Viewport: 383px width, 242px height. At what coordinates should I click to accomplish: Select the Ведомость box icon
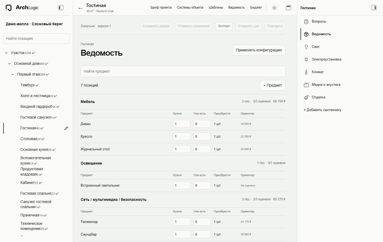click(x=306, y=34)
